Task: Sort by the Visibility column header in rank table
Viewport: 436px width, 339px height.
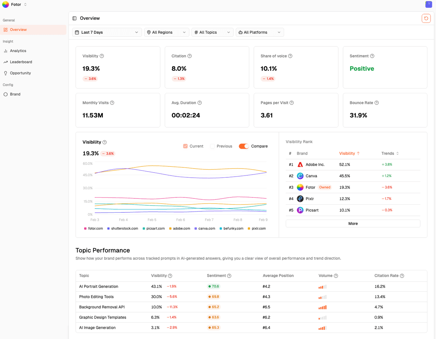Action: [x=349, y=154]
